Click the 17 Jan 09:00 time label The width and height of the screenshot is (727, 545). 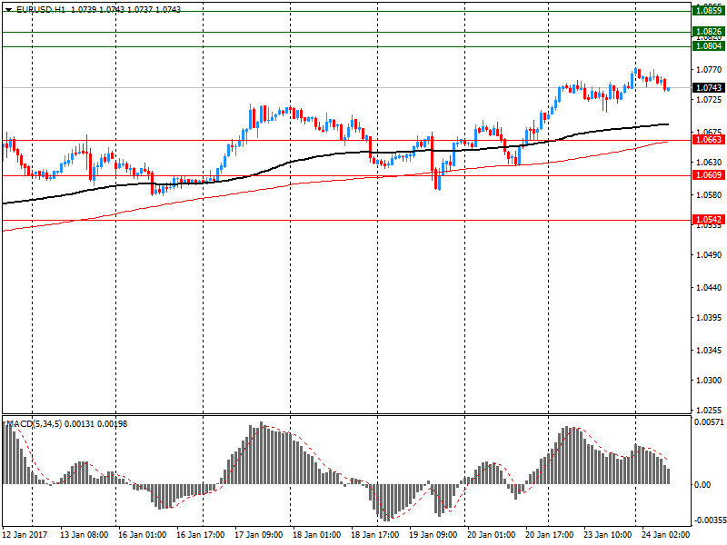tap(258, 534)
